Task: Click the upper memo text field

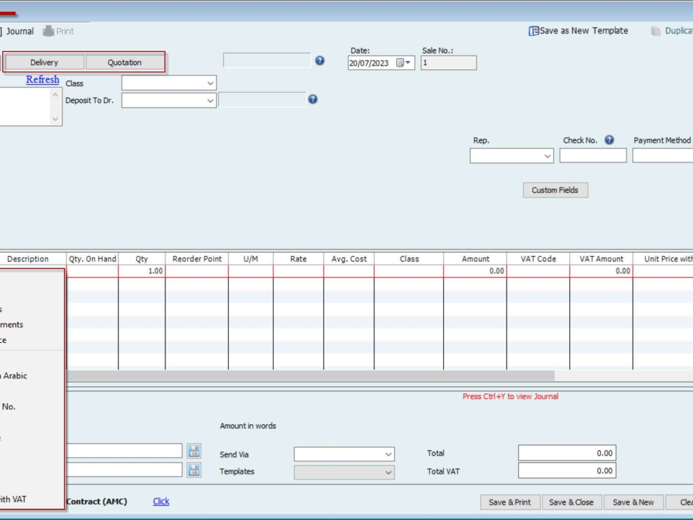Action: pos(124,451)
